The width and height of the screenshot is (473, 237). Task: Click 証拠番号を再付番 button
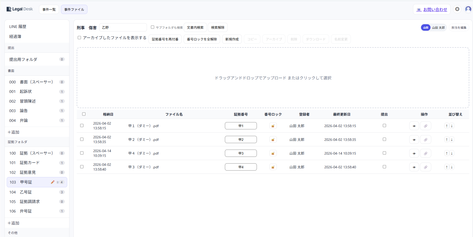[165, 39]
